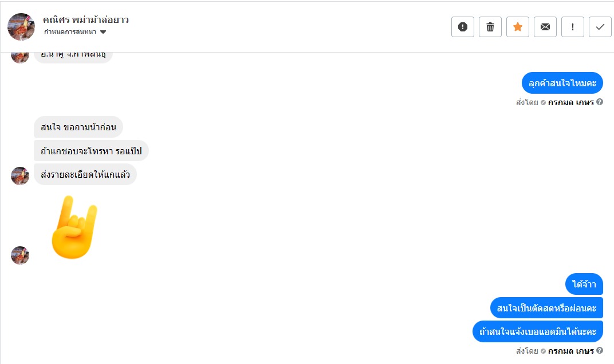The image size is (614, 364).
Task: Delete conversation with the trash icon
Action: tap(490, 27)
